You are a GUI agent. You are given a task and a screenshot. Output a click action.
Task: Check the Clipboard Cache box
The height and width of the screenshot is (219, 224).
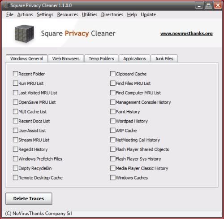[113, 74]
